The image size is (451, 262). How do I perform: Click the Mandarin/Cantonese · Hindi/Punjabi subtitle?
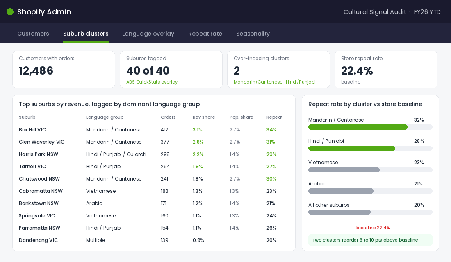[x=274, y=82]
